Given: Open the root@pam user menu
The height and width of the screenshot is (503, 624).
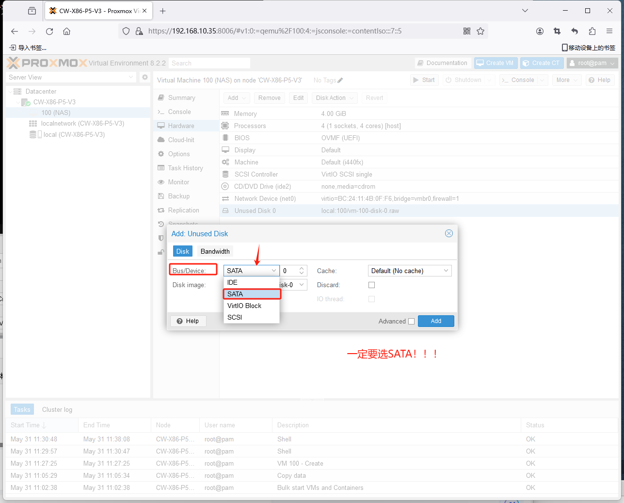Looking at the screenshot, I should [x=592, y=63].
